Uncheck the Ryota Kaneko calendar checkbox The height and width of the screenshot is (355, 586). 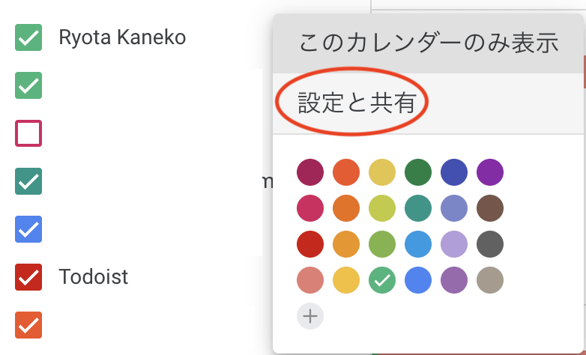(28, 37)
